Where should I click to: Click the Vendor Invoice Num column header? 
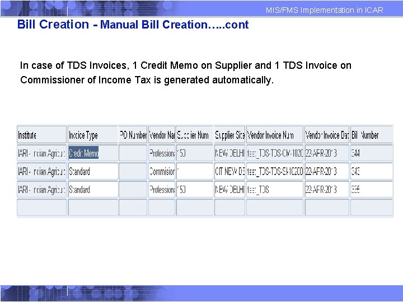tap(275, 135)
